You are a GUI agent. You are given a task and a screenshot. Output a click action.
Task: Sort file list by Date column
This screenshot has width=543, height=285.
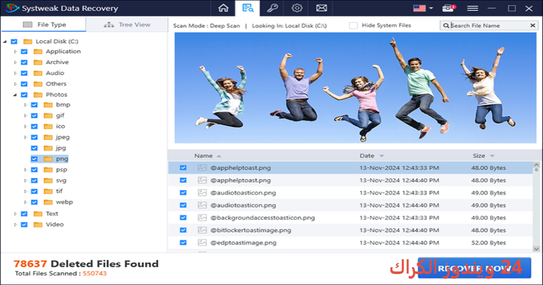(367, 156)
